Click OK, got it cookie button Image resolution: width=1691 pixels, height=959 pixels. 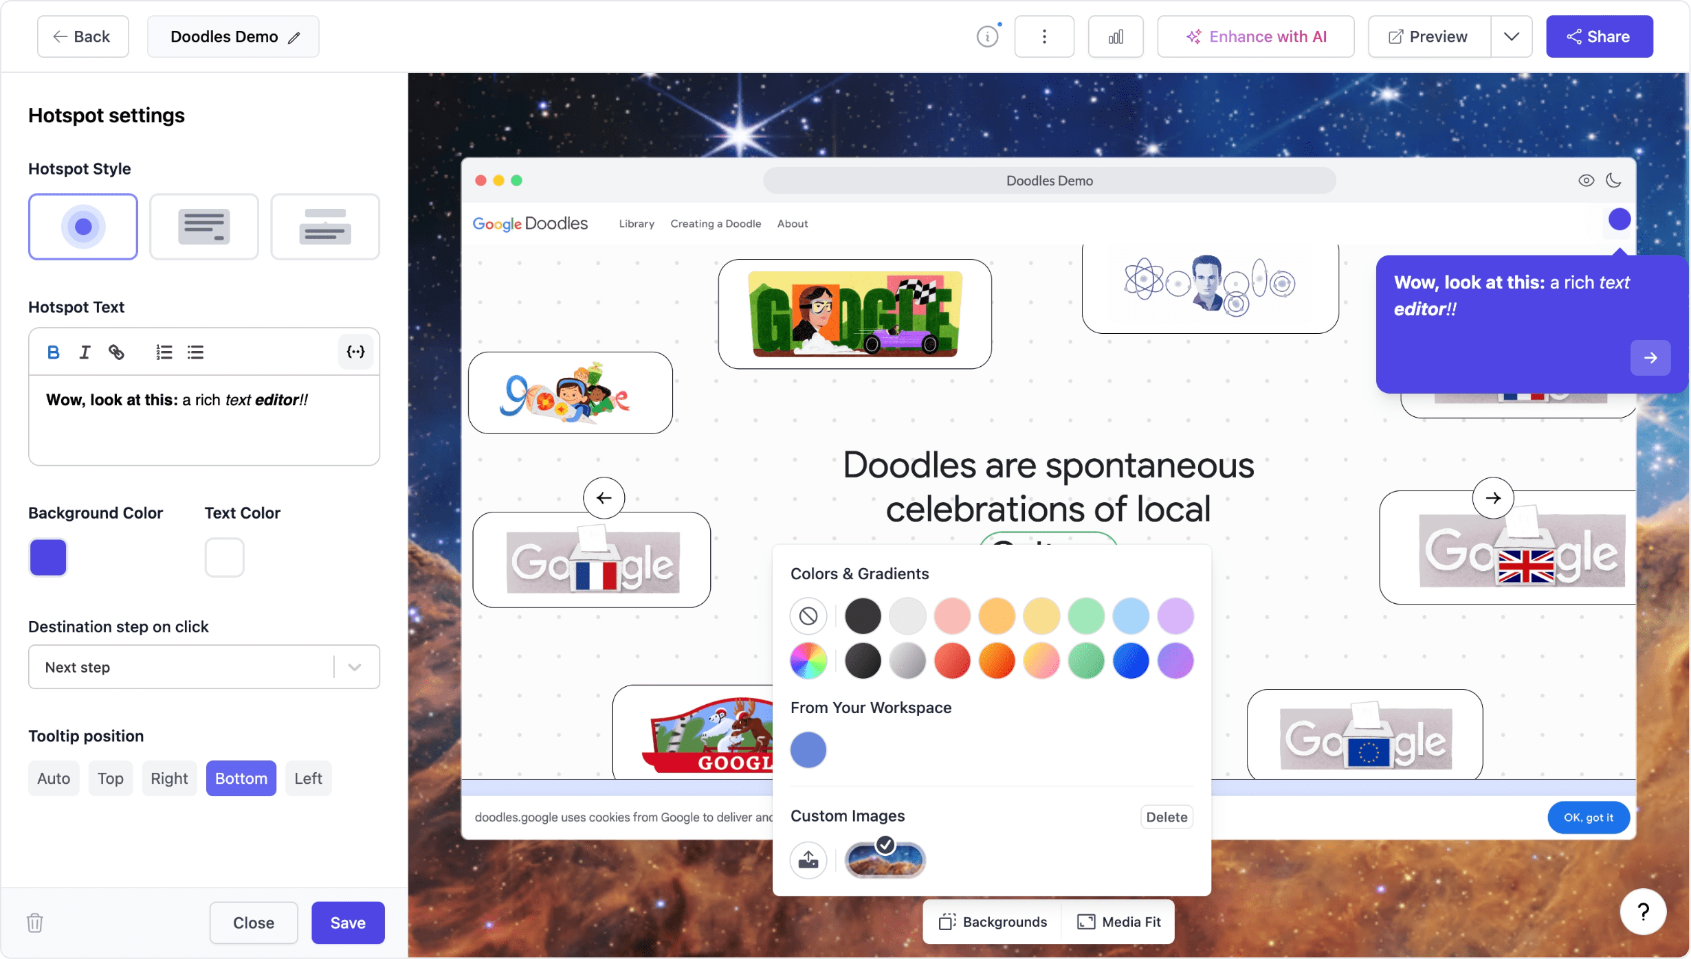[x=1589, y=817]
